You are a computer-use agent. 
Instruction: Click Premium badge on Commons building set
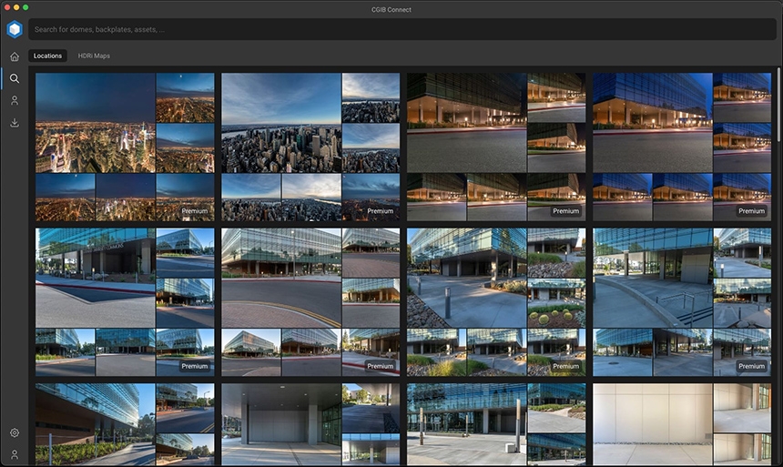[x=195, y=366]
